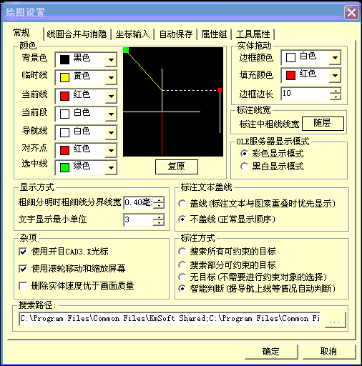Click the 确定 button
Viewport: 362px width, 366px height.
tap(271, 352)
